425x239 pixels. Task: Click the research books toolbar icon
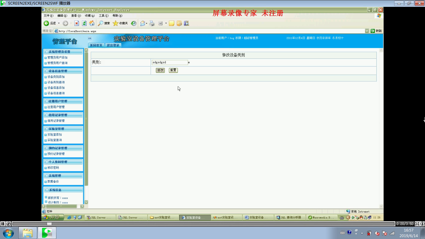click(186, 23)
